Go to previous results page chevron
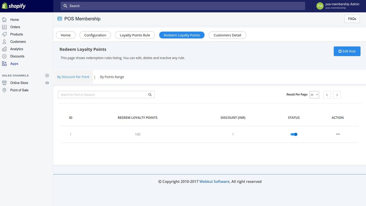This screenshot has height=206, width=366. coord(327,95)
